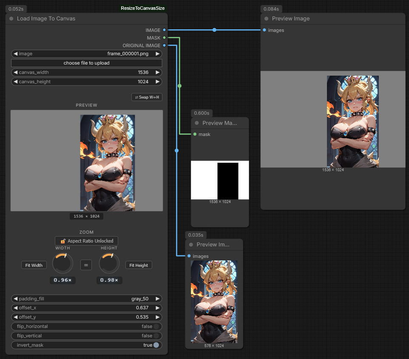409x359 pixels.
Task: Decrease canvas_height with left arrow
Action: coord(16,82)
